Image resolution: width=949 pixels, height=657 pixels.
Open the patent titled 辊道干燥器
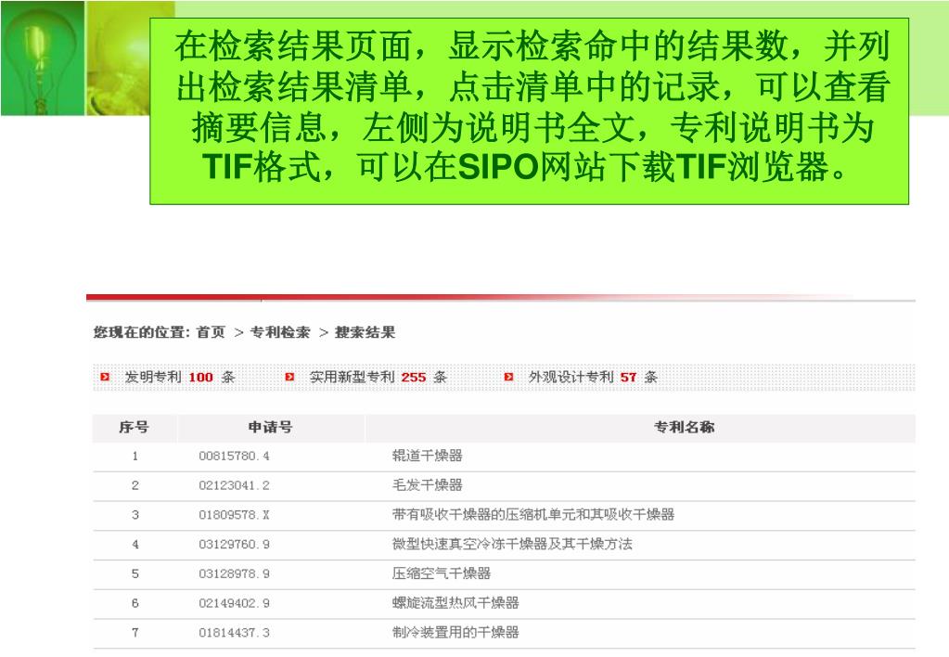428,456
